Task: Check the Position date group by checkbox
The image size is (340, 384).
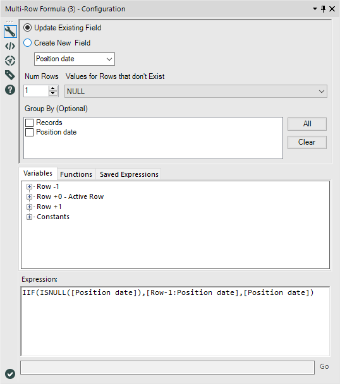Action: point(30,132)
